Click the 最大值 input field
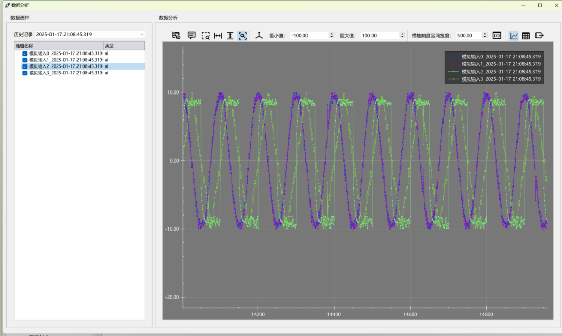The width and height of the screenshot is (562, 336). point(380,35)
